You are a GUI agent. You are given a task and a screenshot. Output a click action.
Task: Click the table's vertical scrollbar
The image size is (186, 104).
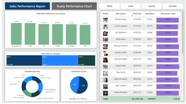click(x=183, y=33)
